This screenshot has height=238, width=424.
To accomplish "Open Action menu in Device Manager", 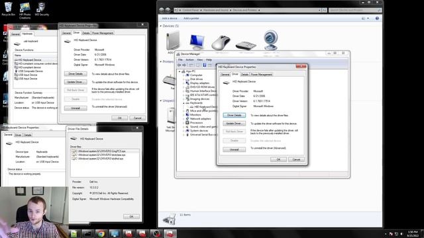I will (x=190, y=59).
